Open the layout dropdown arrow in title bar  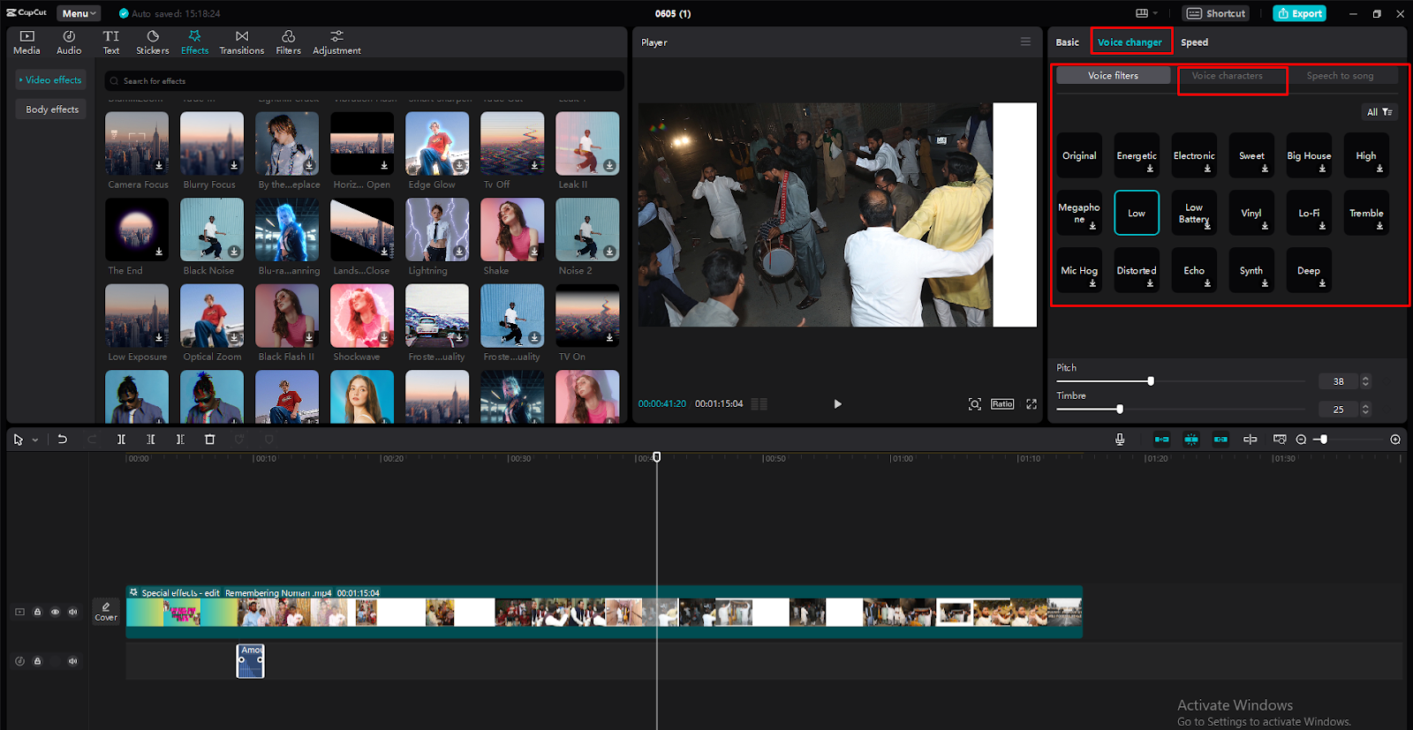(x=1155, y=13)
